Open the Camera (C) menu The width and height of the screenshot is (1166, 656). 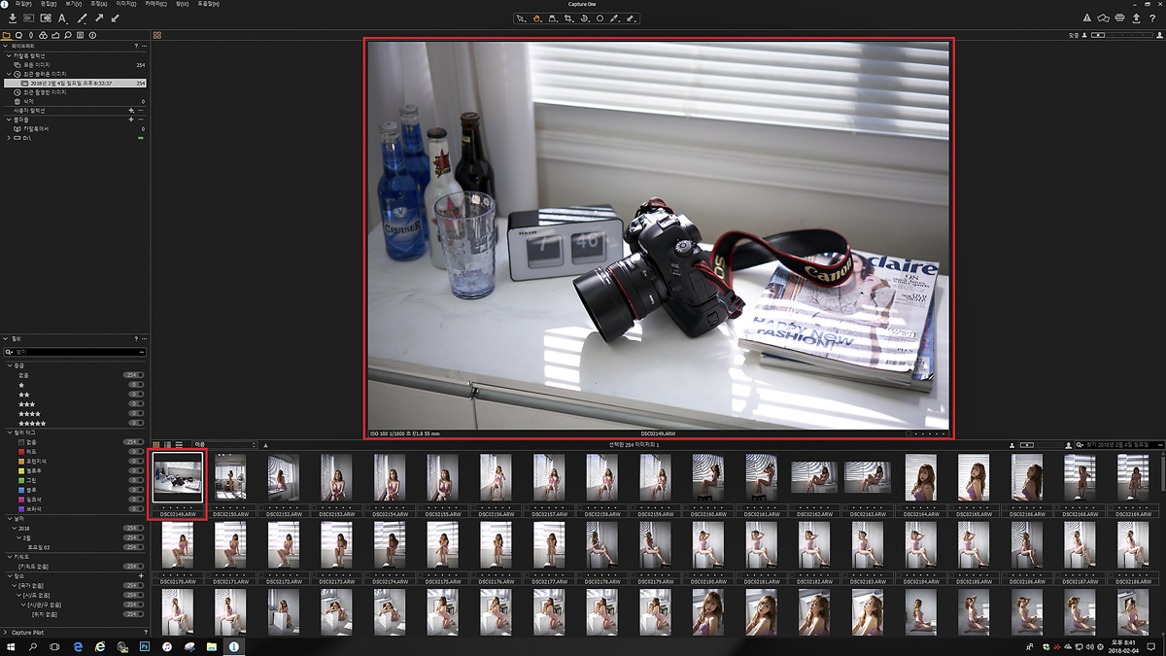point(154,4)
